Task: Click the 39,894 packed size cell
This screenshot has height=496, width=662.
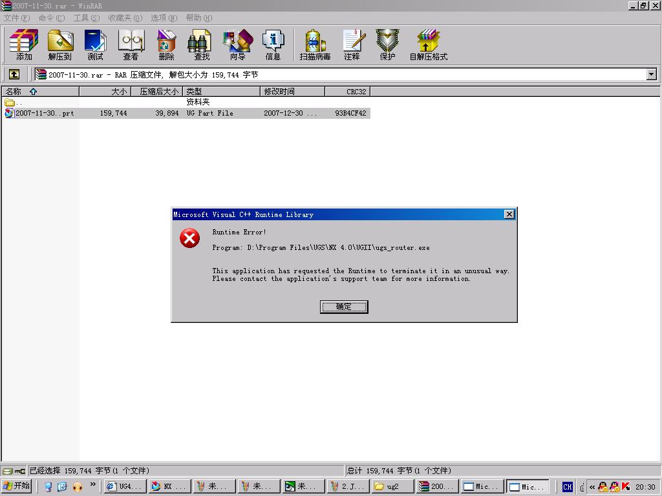Action: pyautogui.click(x=167, y=113)
